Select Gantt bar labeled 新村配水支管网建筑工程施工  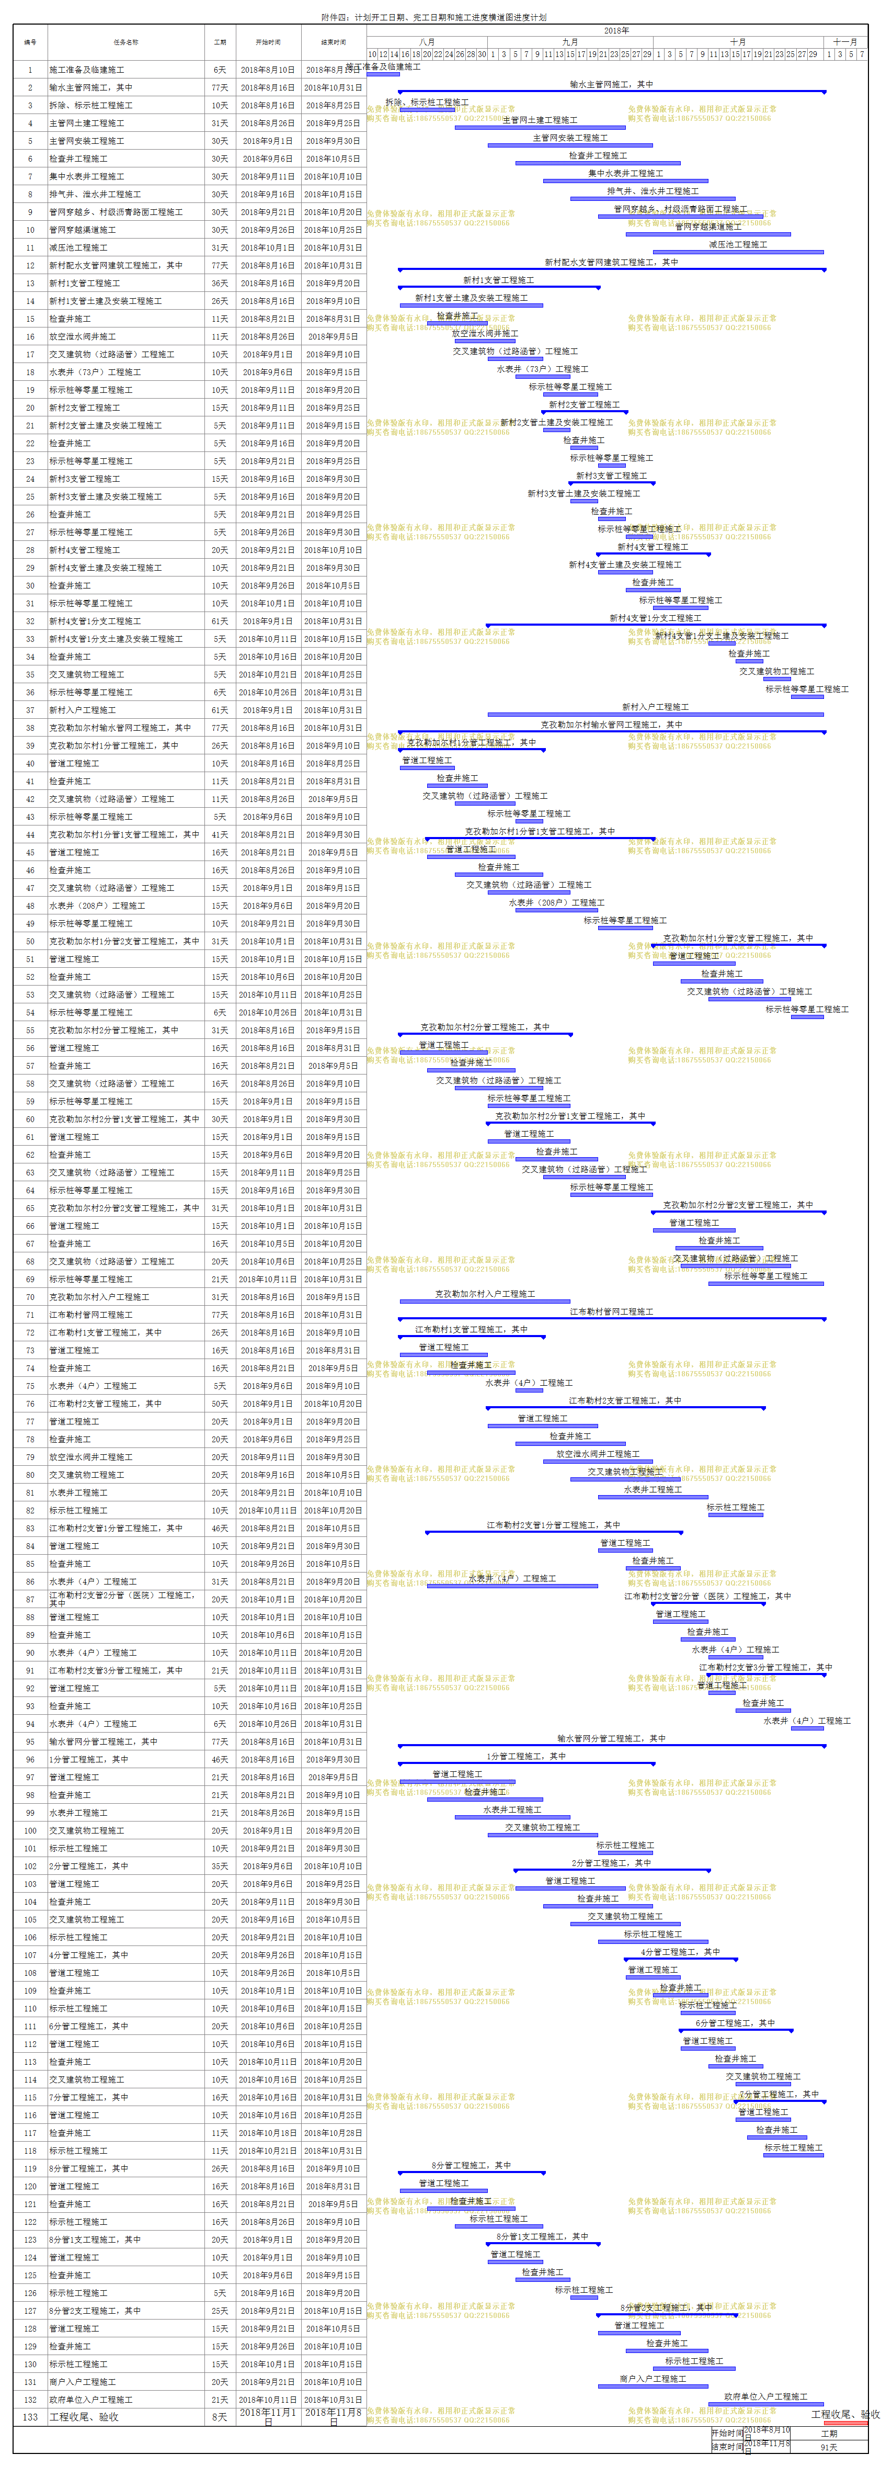click(x=611, y=270)
